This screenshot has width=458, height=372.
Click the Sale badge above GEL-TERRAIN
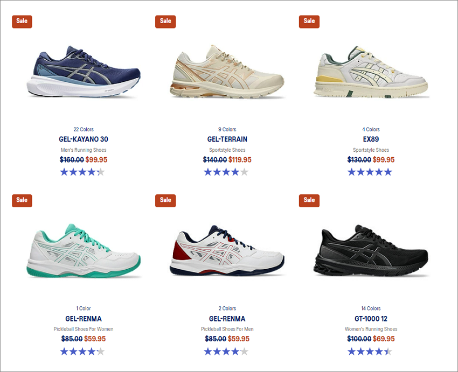coord(165,22)
